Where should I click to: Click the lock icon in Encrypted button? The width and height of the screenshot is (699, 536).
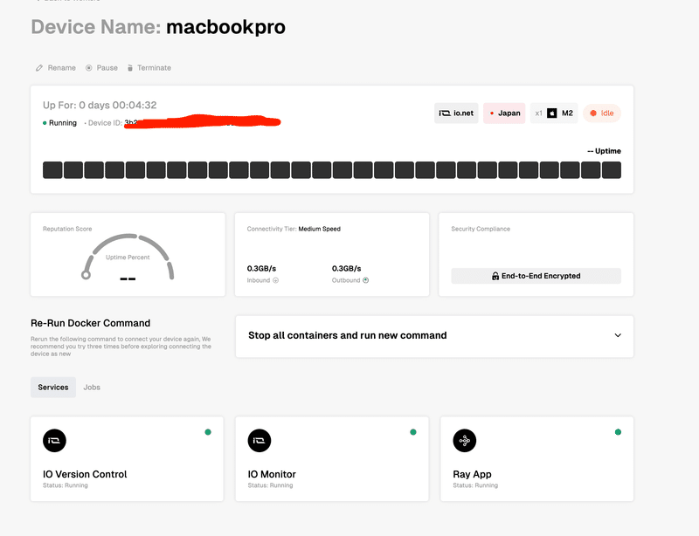tap(495, 276)
